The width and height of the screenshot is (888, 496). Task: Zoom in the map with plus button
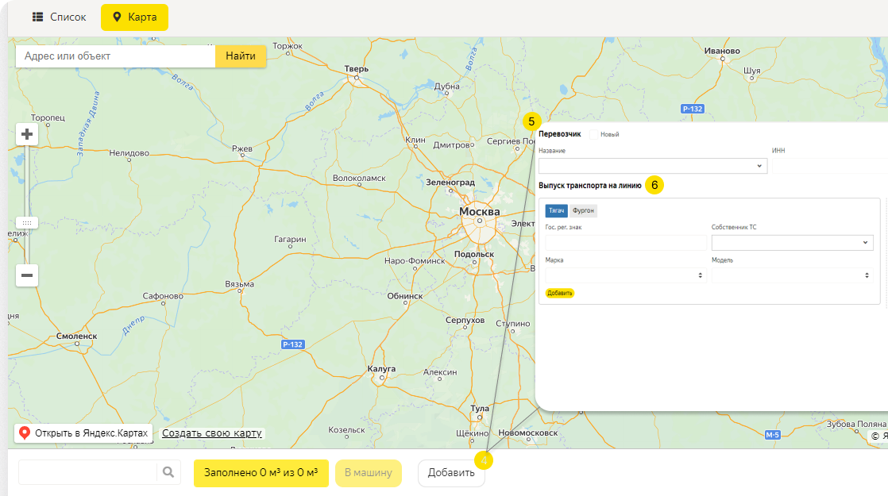tap(27, 134)
